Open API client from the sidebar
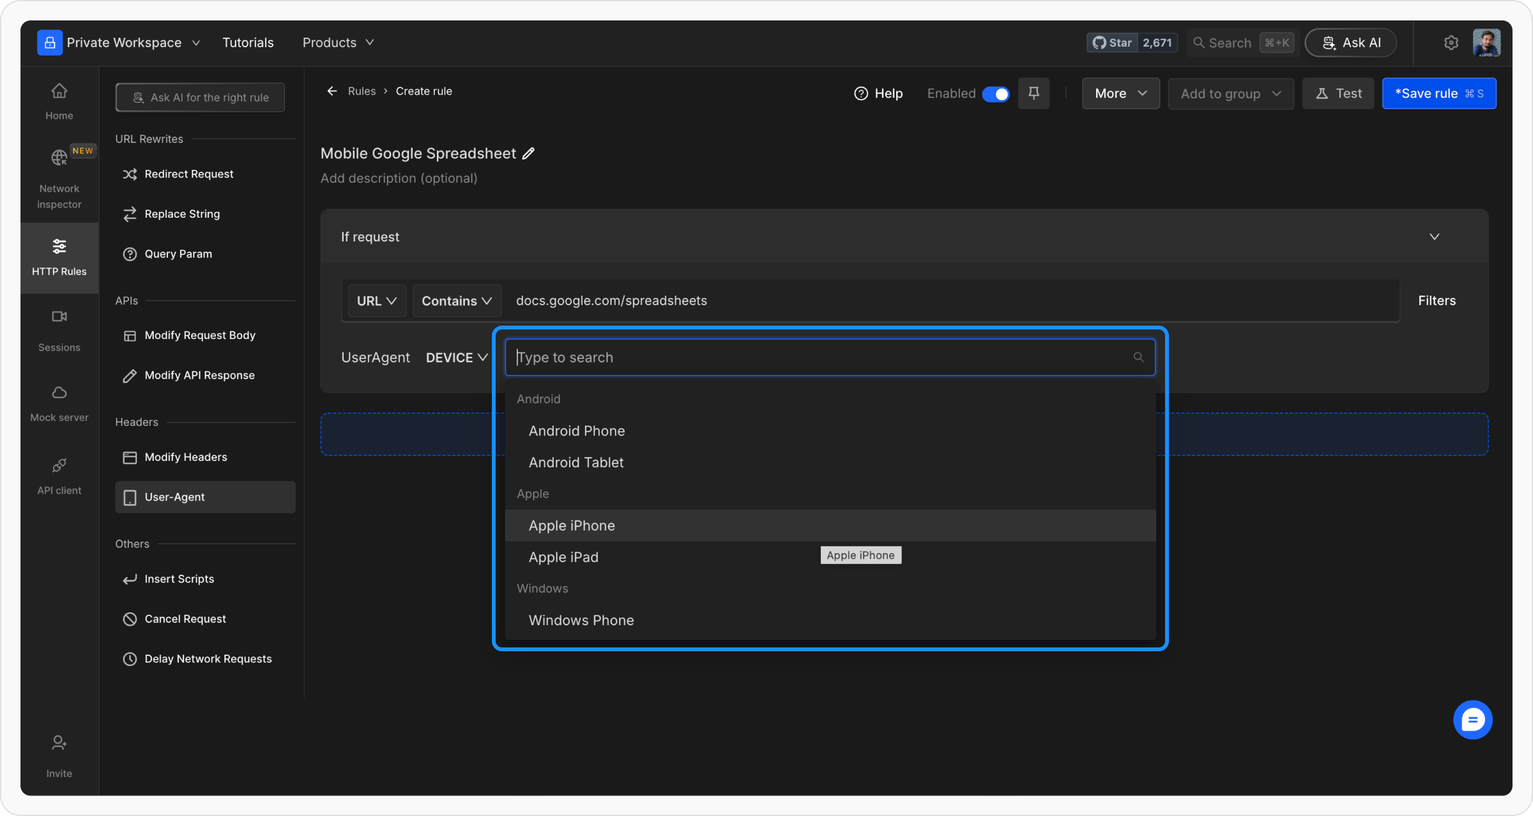The image size is (1533, 816). click(59, 476)
